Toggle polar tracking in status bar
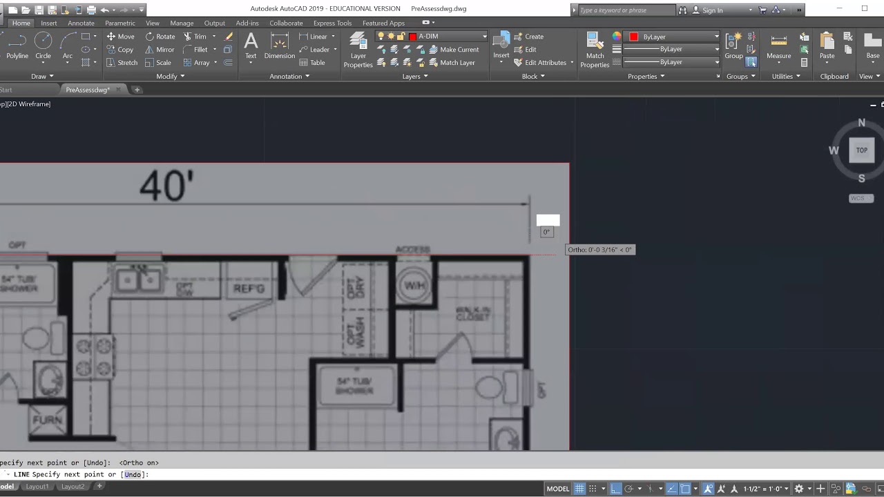Image resolution: width=884 pixels, height=497 pixels. point(629,489)
